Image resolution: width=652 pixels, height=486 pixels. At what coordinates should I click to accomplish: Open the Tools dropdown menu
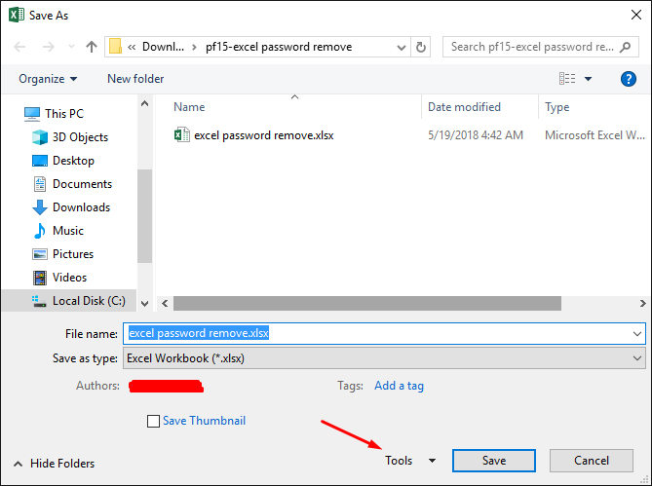pos(409,461)
